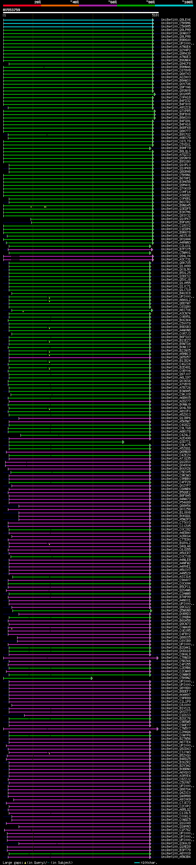
Task: Open UniRef100_A3C731 hit
Action: coord(176,260)
